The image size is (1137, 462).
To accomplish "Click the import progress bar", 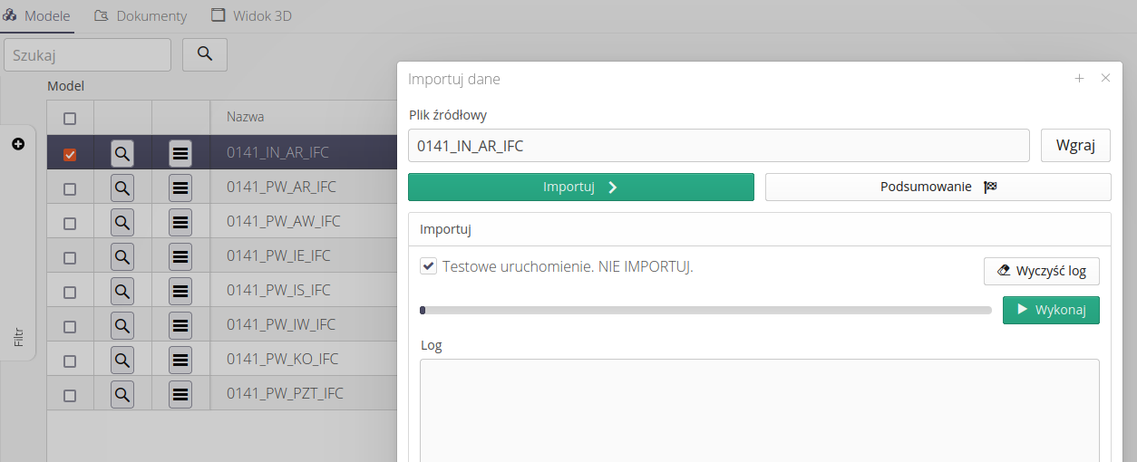I will (705, 311).
